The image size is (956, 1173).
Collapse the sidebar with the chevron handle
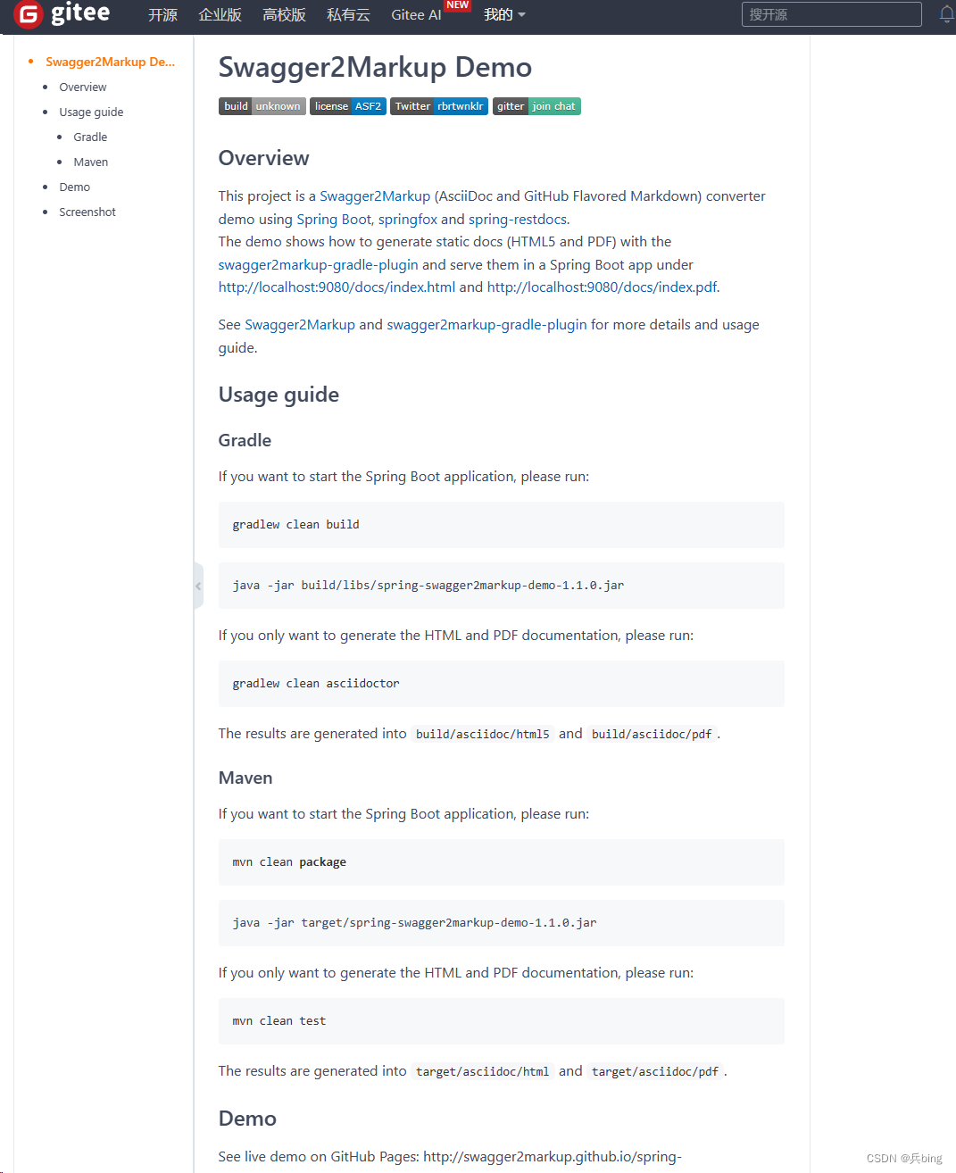pos(198,586)
